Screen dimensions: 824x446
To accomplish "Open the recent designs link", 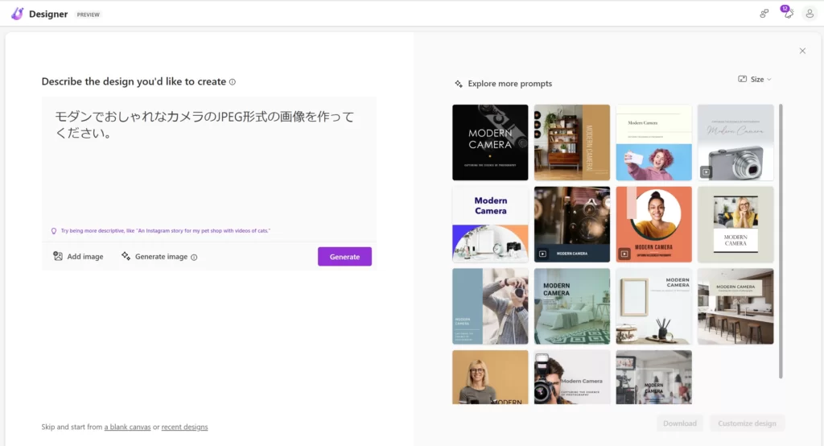I will [x=184, y=427].
